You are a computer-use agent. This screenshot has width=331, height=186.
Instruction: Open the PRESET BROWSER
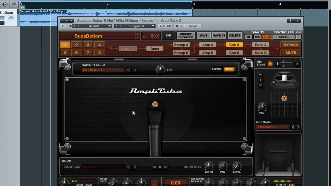pyautogui.click(x=186, y=36)
